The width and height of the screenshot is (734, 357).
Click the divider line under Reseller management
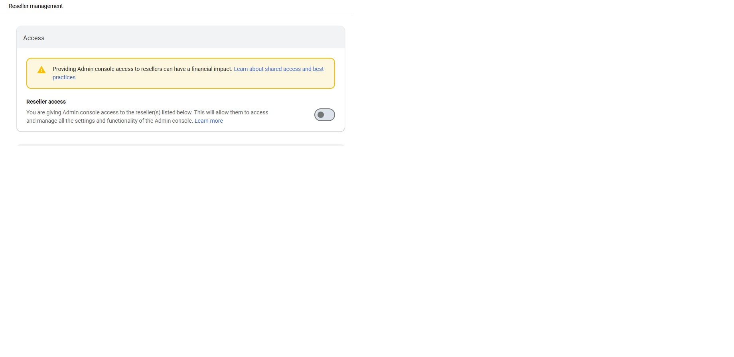pos(176,13)
